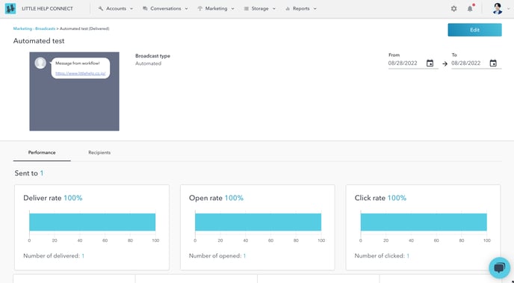Image resolution: width=514 pixels, height=283 pixels.
Task: Click the Number of opened value
Action: (244, 256)
